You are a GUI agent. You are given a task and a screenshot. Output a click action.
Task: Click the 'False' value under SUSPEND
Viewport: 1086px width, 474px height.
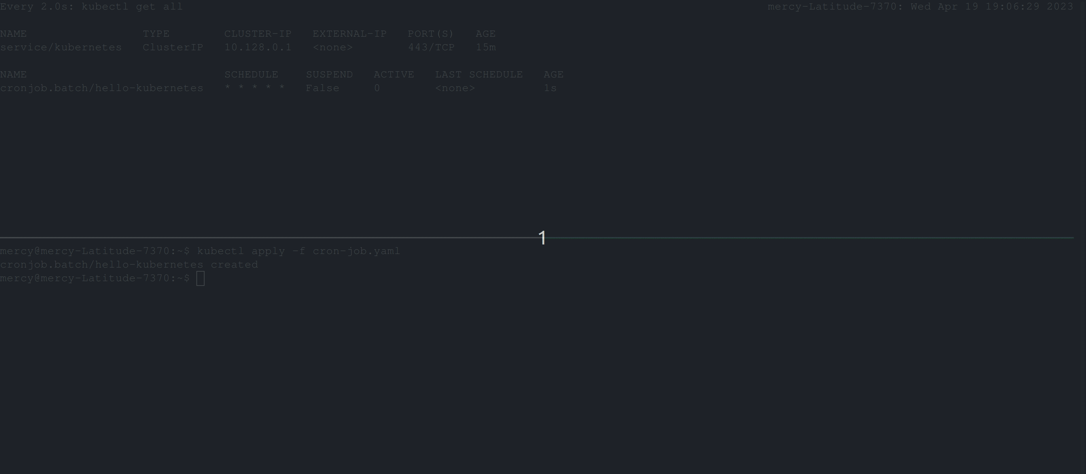point(322,88)
